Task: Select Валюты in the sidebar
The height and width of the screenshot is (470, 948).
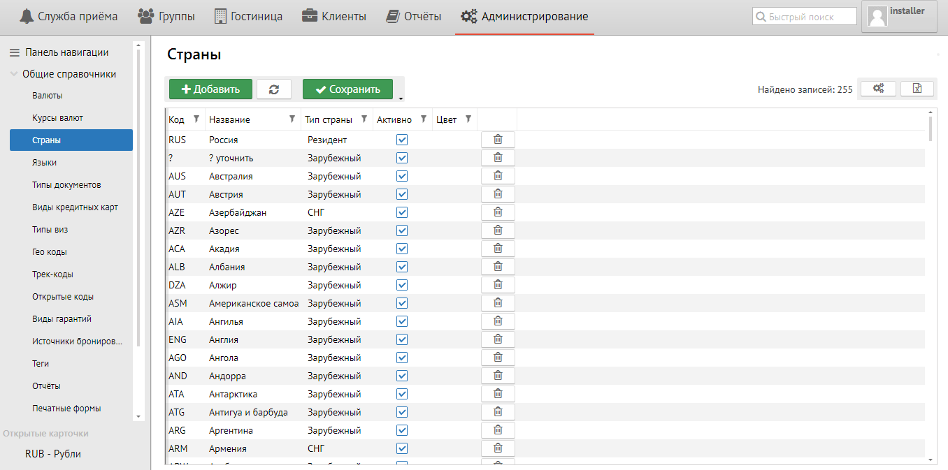Action: click(48, 96)
